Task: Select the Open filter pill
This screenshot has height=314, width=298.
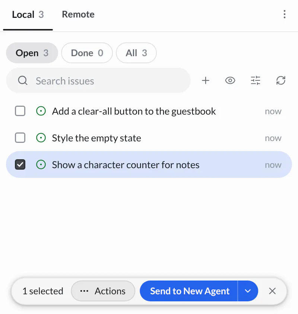Action: pyautogui.click(x=32, y=53)
